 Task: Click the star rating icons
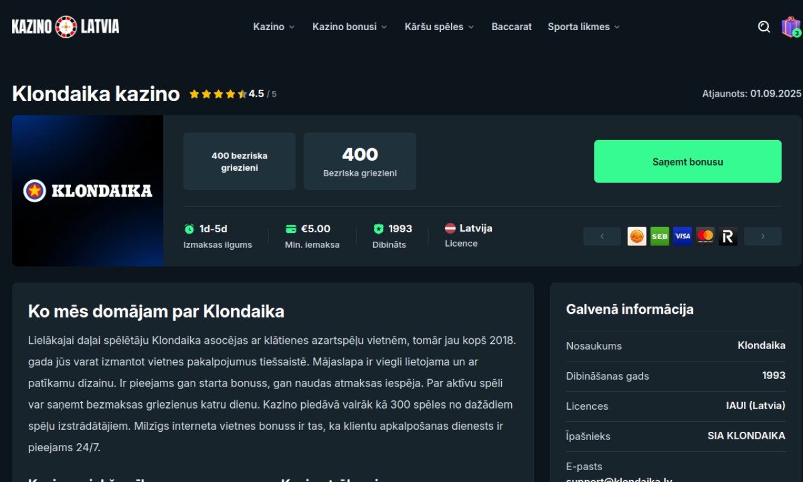click(x=218, y=94)
